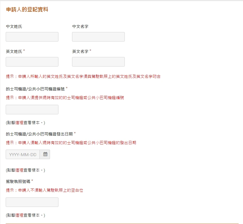Open 這裡 sample link under issue date field

19,170
